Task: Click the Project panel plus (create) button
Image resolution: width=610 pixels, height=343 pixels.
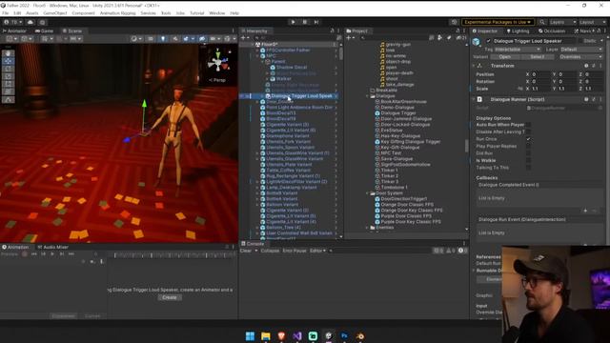Action: [x=350, y=38]
